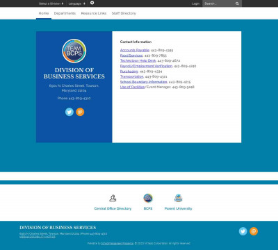Click the footer orange email icon
Viewport: 278px width, 250px height.
point(254,231)
